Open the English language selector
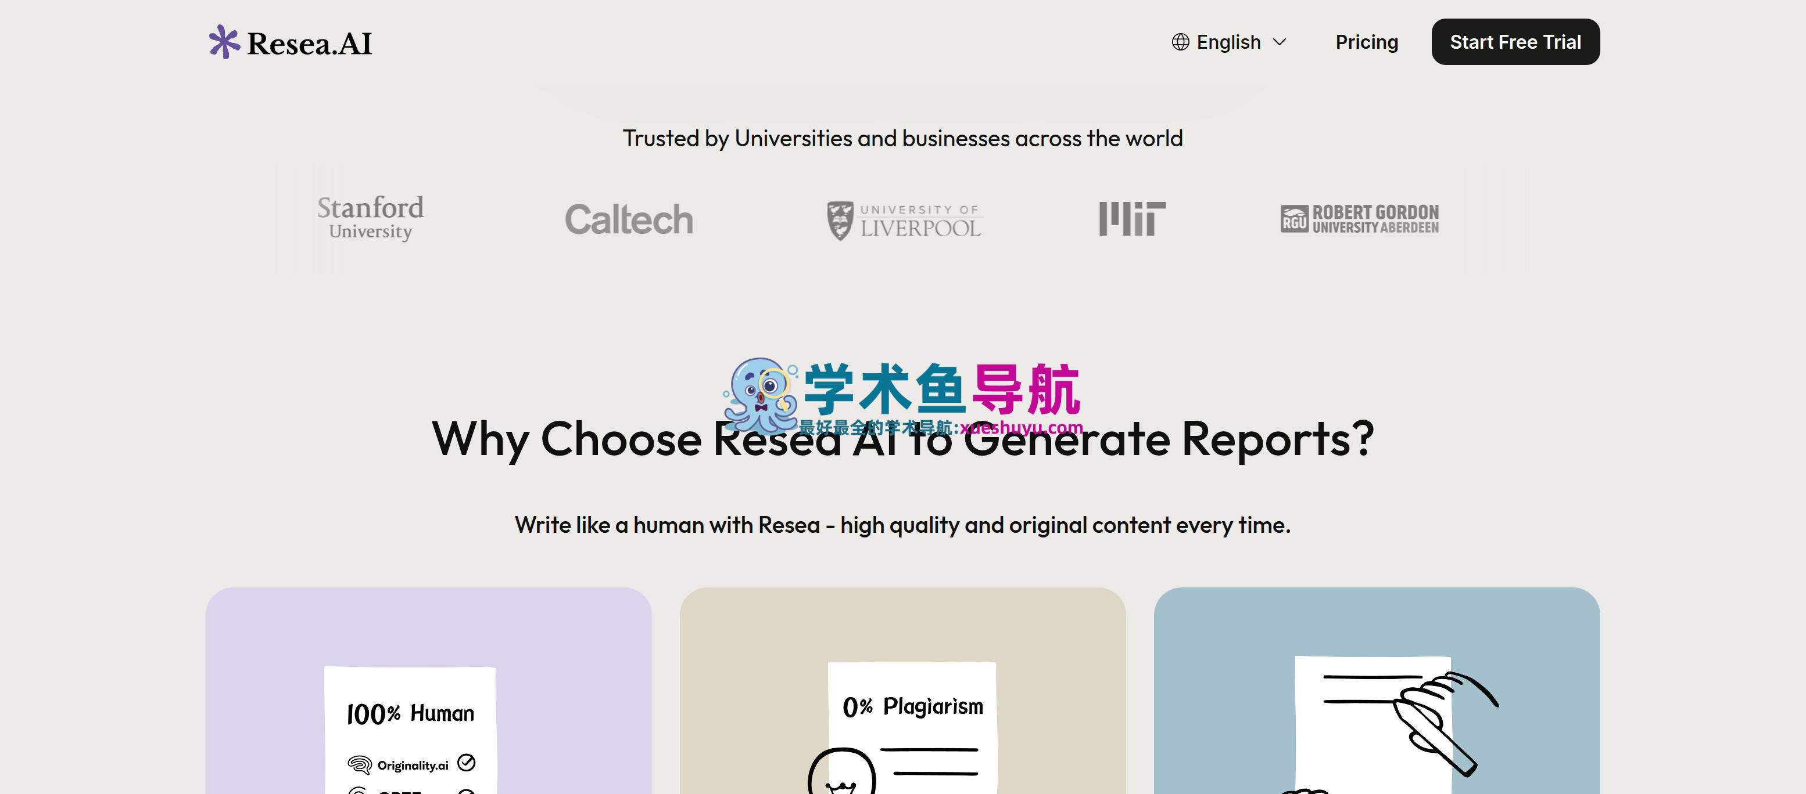Image resolution: width=1806 pixels, height=794 pixels. [1229, 42]
